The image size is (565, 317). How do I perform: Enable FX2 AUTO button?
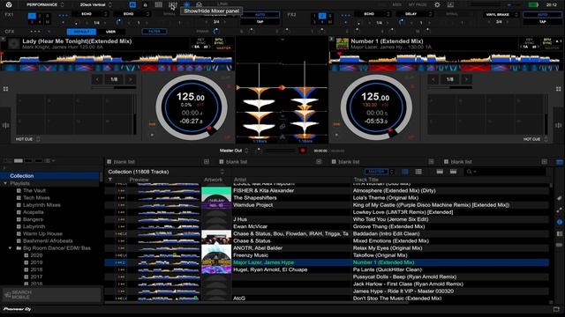pyautogui.click(x=542, y=15)
